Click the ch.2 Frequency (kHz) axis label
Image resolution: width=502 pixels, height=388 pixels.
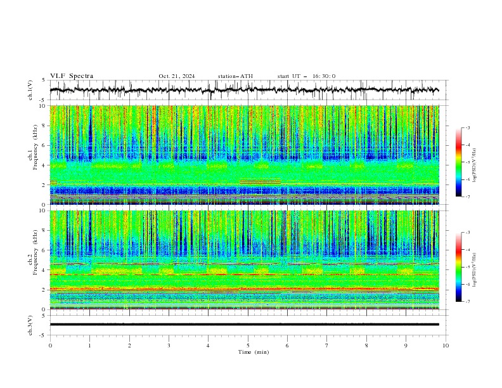click(x=33, y=252)
